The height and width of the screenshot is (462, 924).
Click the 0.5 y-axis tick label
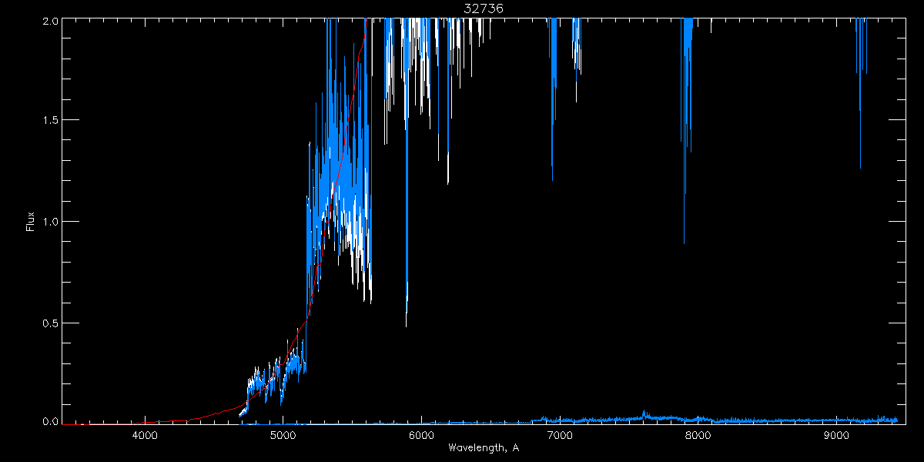tap(48, 323)
